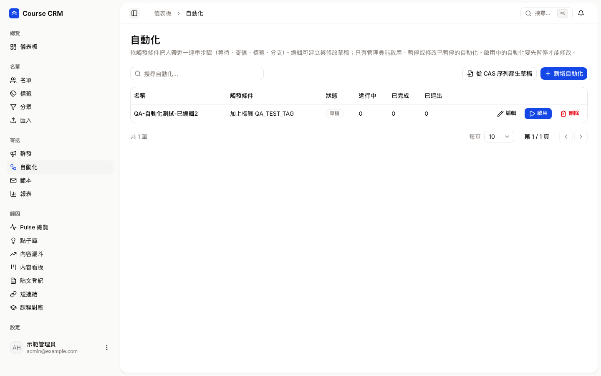601x376 pixels.
Task: Click the 搜尋自動化 search field
Action: [197, 74]
